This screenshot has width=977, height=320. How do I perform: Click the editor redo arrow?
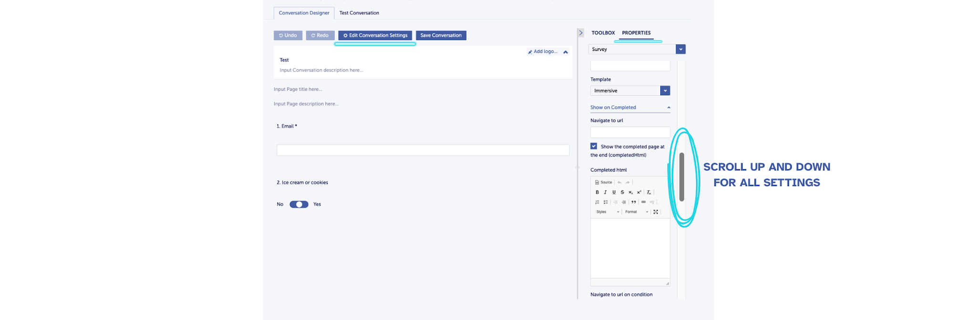(628, 182)
